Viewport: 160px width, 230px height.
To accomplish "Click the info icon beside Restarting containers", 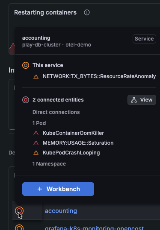I will click(x=87, y=12).
